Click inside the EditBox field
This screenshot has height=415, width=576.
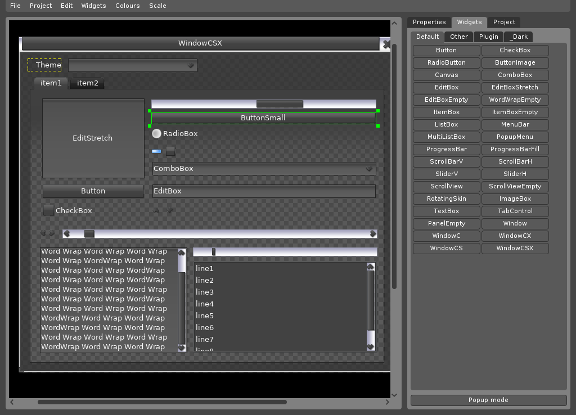click(x=264, y=191)
